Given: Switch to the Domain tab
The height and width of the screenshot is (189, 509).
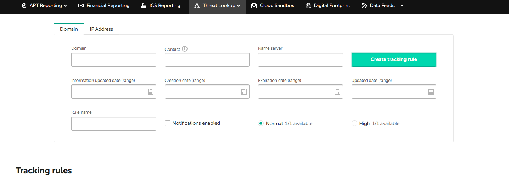Looking at the screenshot, I should point(69,29).
